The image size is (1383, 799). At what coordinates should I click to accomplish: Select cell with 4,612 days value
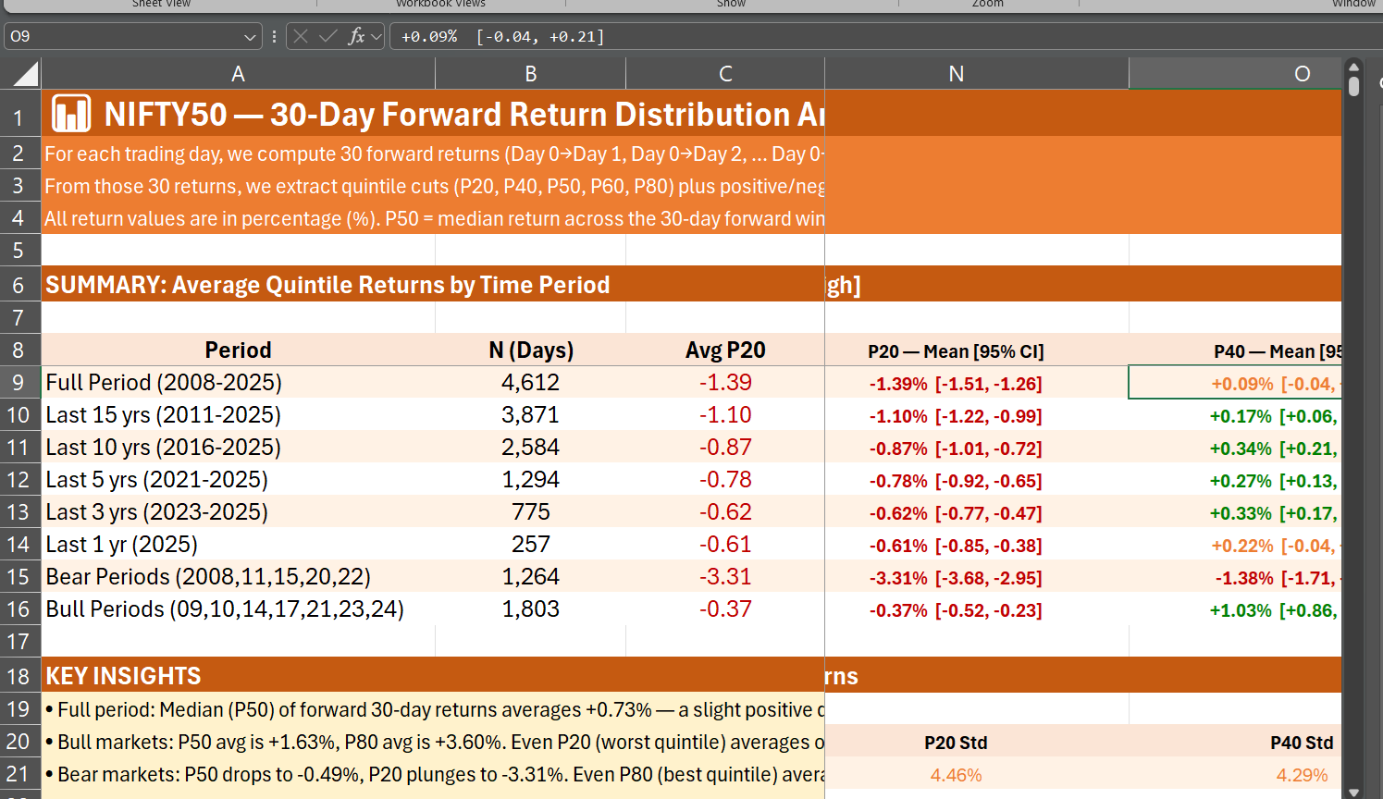coord(530,383)
